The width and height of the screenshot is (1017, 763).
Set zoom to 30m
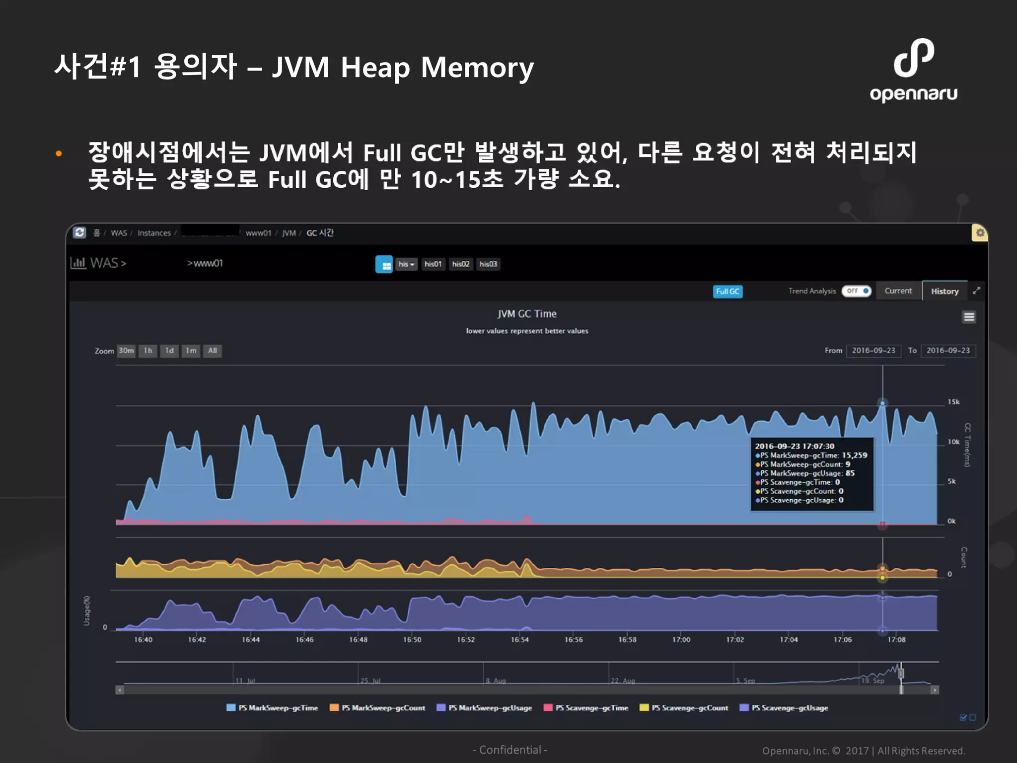pyautogui.click(x=126, y=351)
